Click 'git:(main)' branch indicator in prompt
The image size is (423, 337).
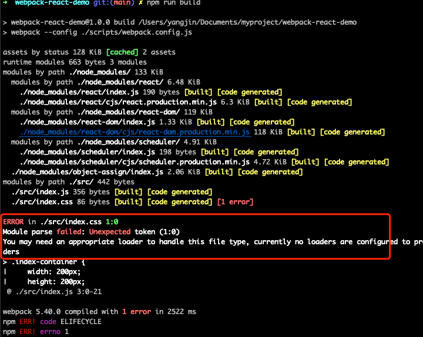113,3
